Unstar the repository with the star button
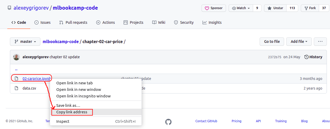 point(275,8)
